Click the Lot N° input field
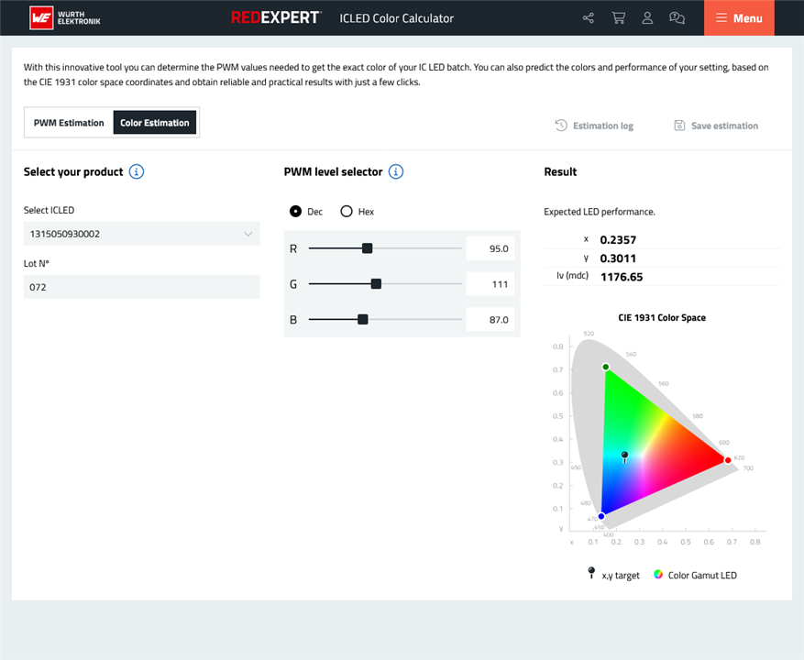Viewport: 804px width, 660px height. [x=141, y=287]
